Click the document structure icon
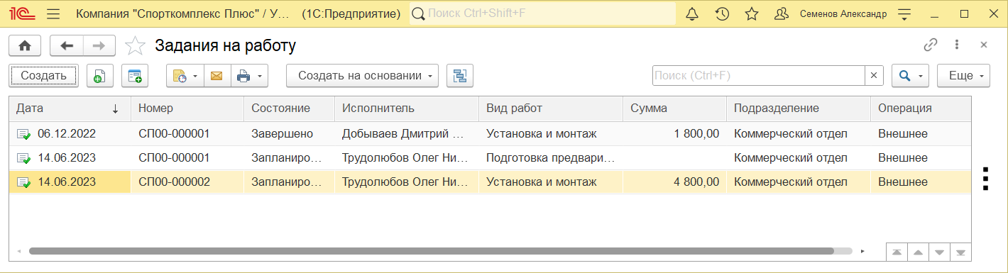This screenshot has height=273, width=1008. 460,76
